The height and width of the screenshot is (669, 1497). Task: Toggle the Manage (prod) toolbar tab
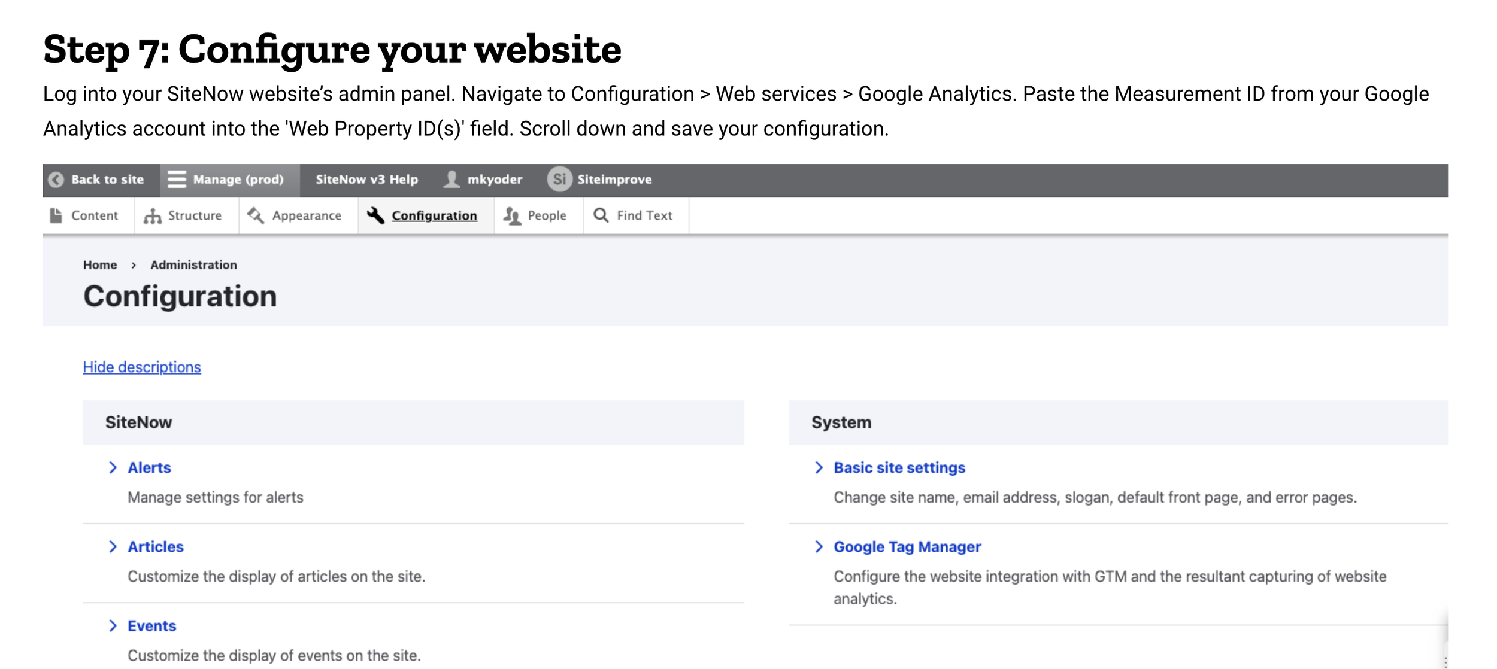click(230, 180)
